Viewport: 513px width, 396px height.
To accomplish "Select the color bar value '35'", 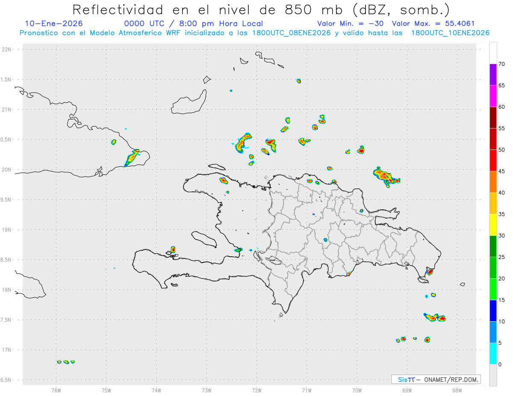I will click(x=502, y=214).
